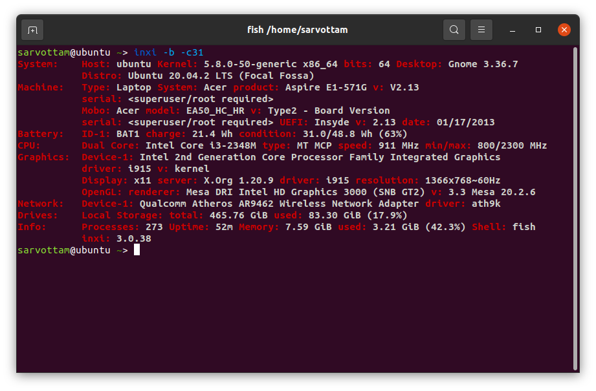The image size is (596, 391).
Task: Click the title bar reading fish /home/sarvottam
Action: [x=298, y=29]
